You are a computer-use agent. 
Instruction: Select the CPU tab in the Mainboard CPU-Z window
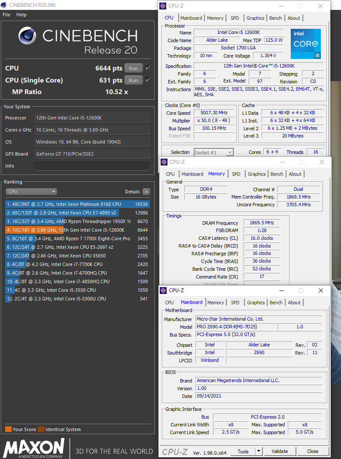click(169, 303)
